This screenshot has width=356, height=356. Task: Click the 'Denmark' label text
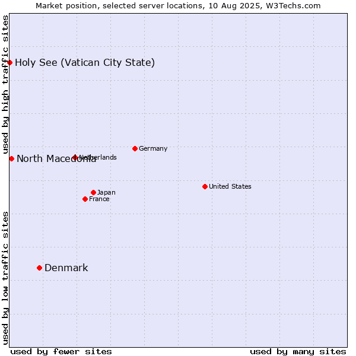(66, 268)
